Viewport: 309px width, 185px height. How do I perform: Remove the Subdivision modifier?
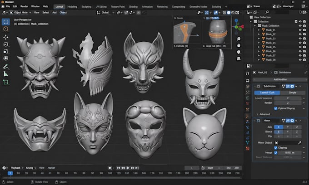[300, 86]
